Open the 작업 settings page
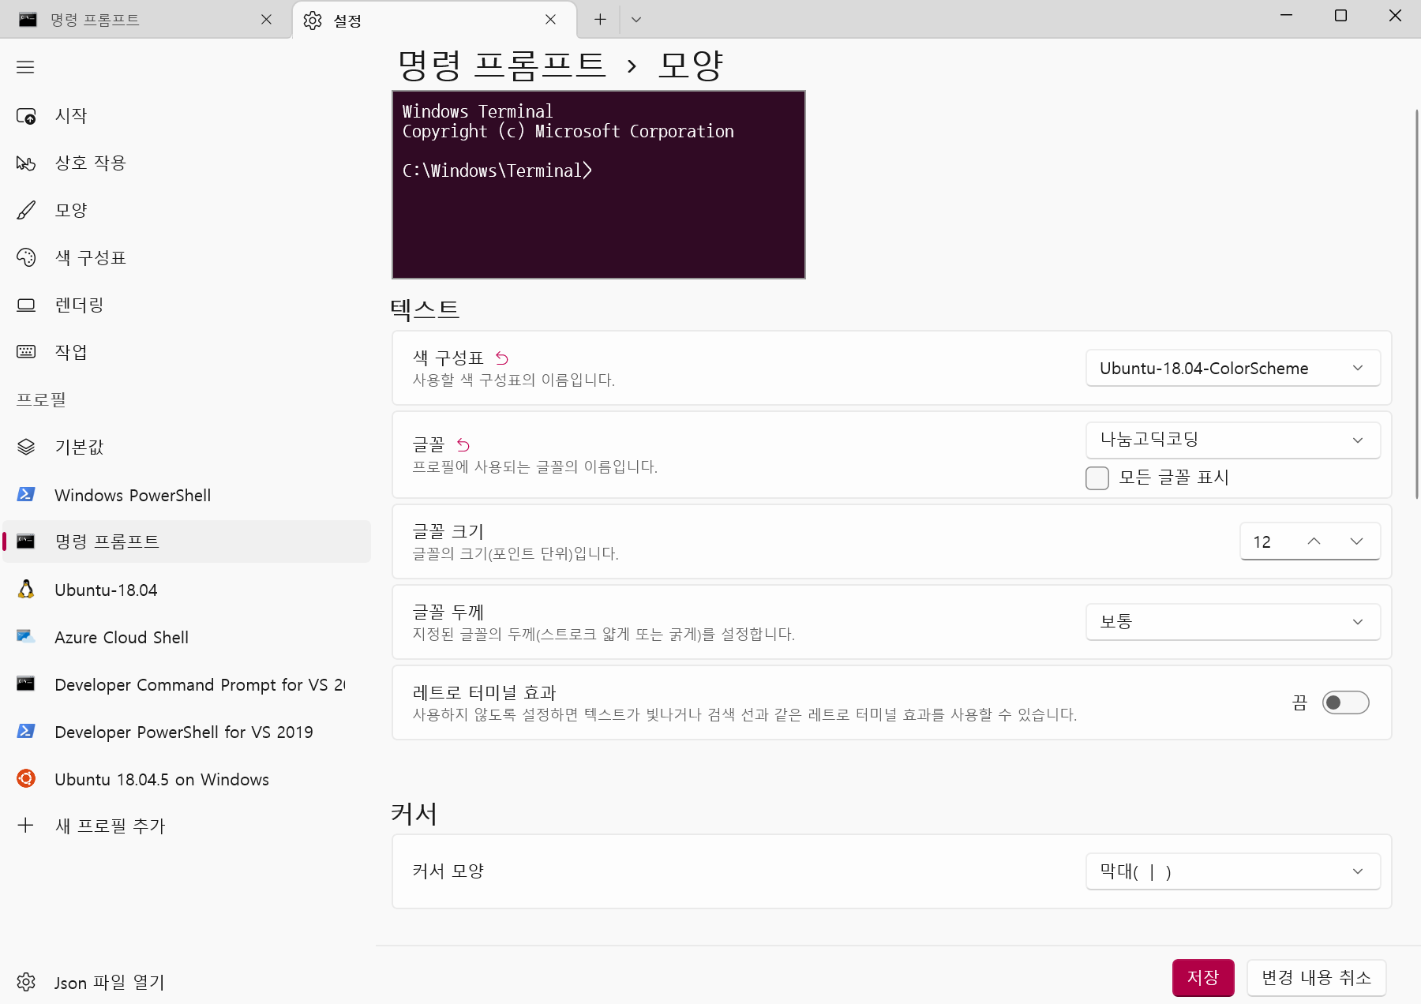Viewport: 1421px width, 1004px height. tap(186, 352)
